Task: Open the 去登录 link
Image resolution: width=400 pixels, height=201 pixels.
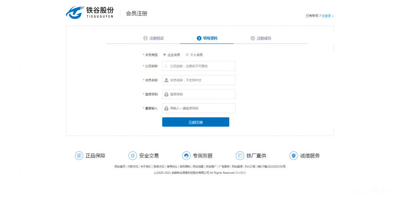Action: point(327,16)
